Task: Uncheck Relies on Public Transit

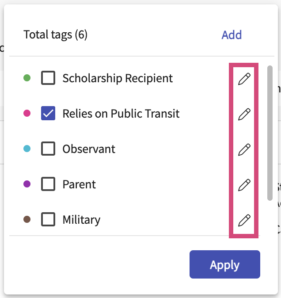Action: click(48, 114)
